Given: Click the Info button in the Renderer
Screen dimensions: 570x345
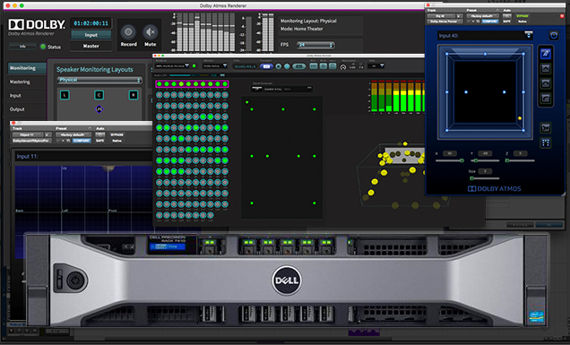Looking at the screenshot, I should pyautogui.click(x=22, y=47).
